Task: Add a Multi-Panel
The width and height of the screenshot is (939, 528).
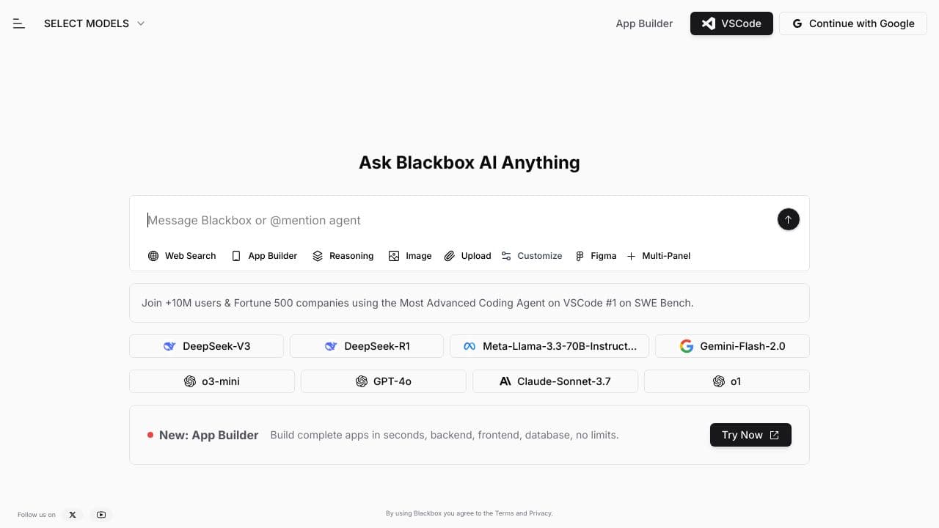Action: point(658,256)
